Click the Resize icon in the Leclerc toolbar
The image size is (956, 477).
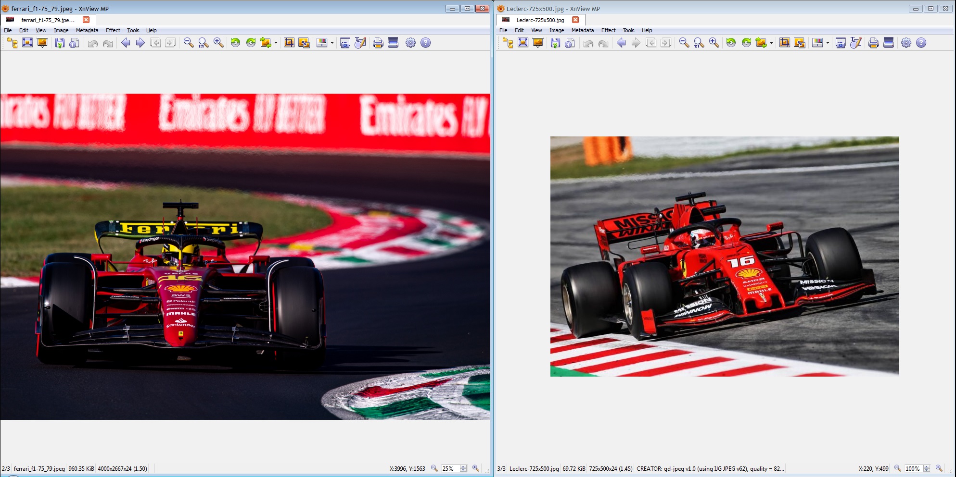[x=800, y=43]
